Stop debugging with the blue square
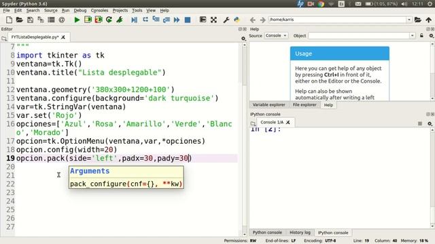The image size is (435, 244). click(188, 20)
